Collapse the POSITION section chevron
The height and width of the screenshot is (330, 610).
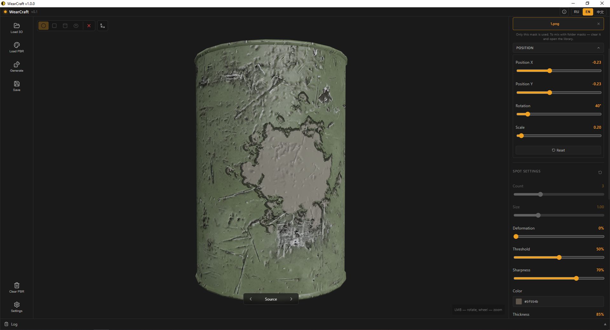pyautogui.click(x=599, y=48)
